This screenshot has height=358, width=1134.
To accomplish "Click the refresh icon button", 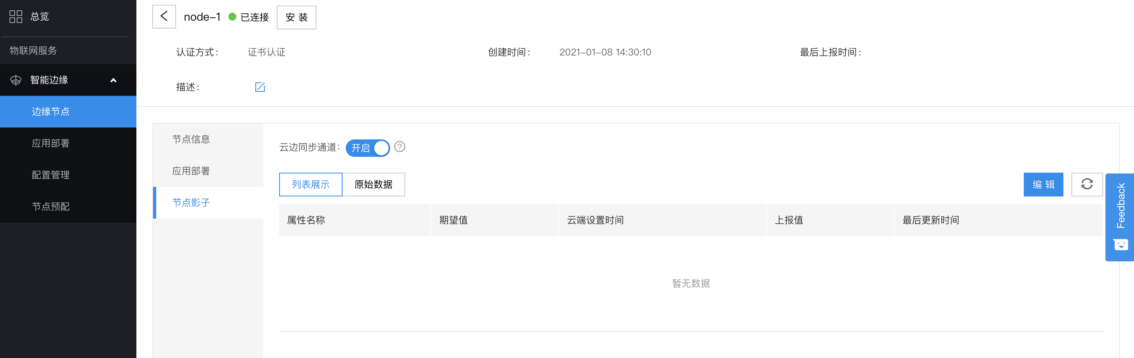I will click(x=1086, y=184).
